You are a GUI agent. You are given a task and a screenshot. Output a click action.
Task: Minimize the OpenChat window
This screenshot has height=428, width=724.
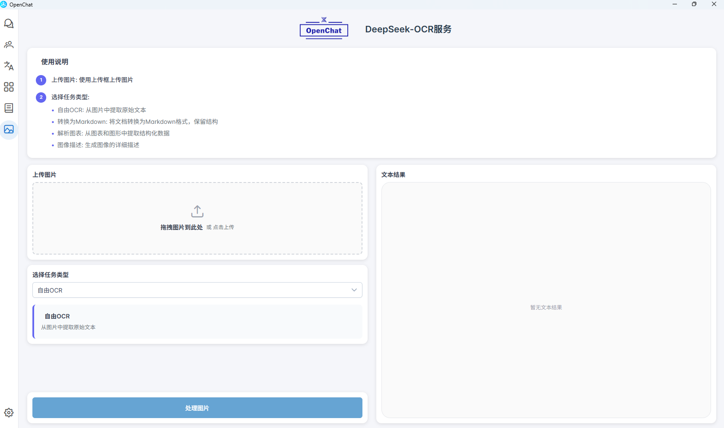pyautogui.click(x=675, y=4)
